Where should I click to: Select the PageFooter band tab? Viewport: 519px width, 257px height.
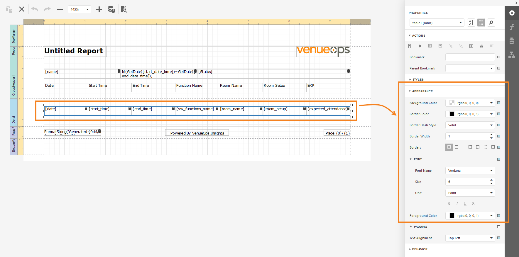pyautogui.click(x=13, y=132)
